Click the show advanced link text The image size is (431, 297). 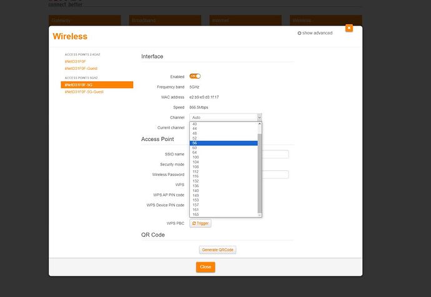[x=318, y=33]
